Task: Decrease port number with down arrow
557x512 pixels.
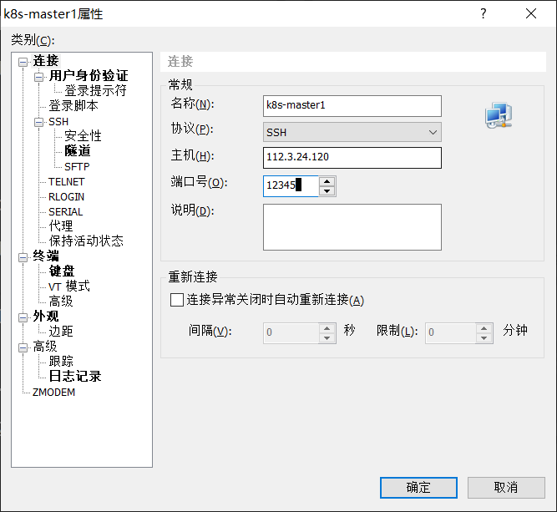Action: pyautogui.click(x=327, y=191)
